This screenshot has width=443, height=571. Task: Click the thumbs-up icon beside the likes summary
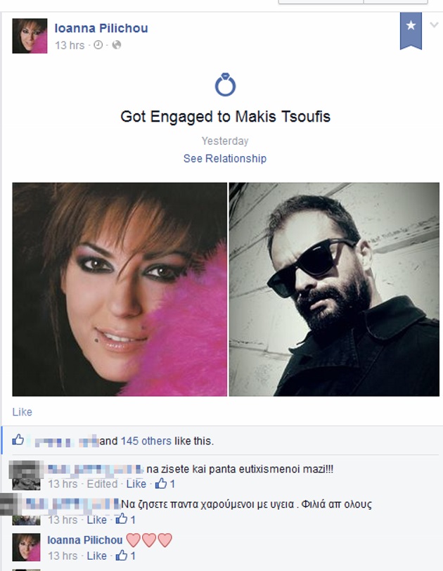18,440
